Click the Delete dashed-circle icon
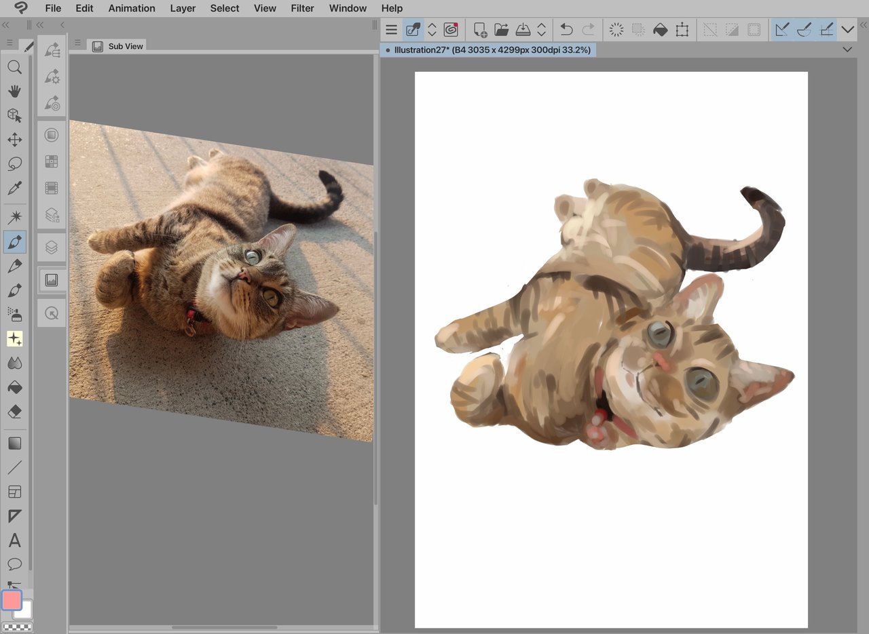 pos(616,30)
